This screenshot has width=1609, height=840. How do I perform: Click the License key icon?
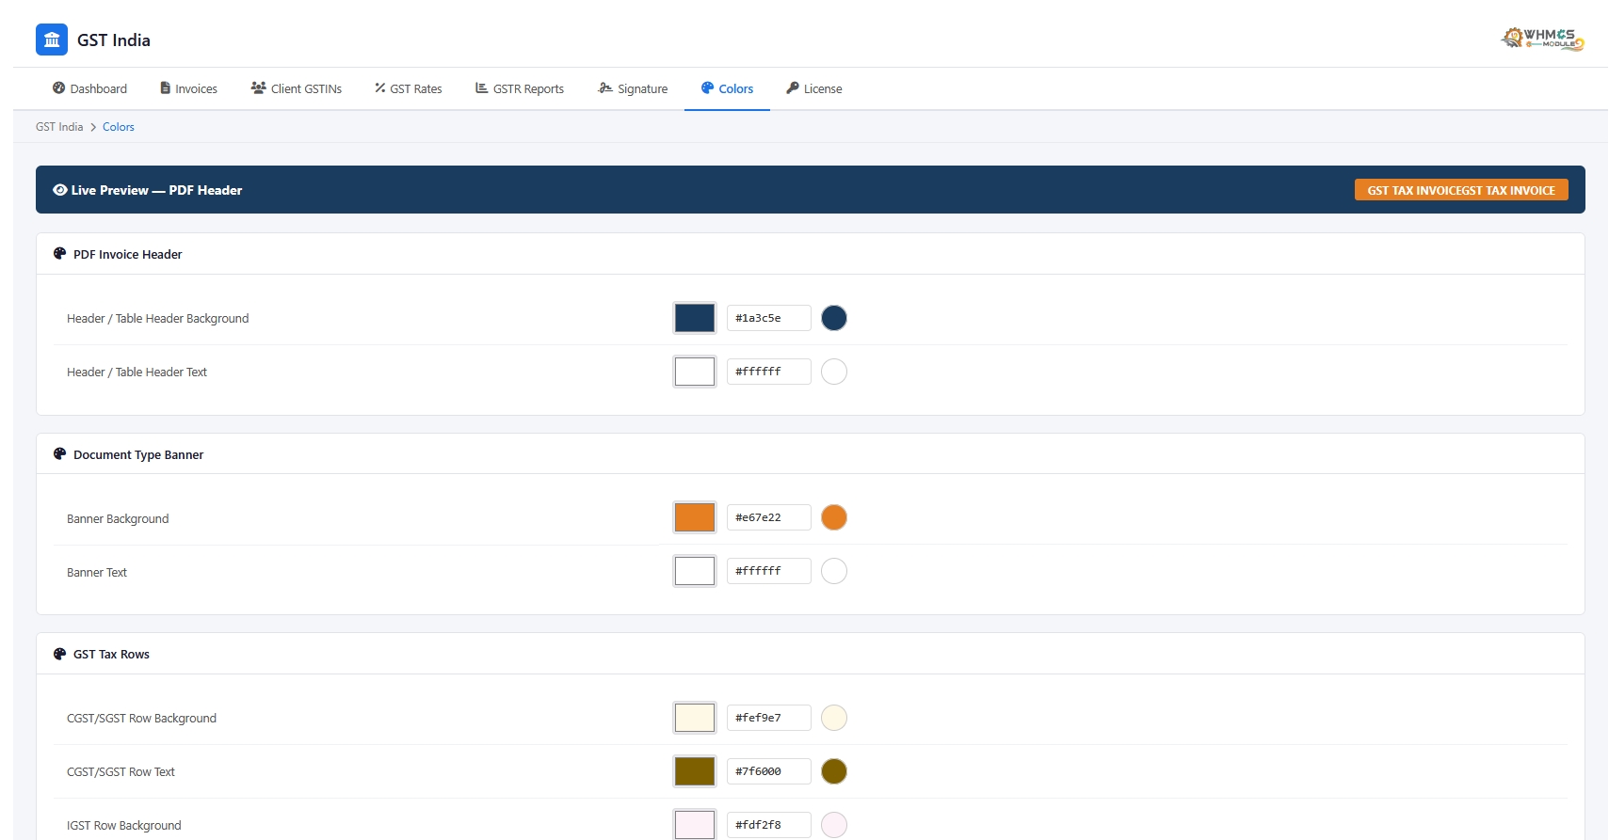pyautogui.click(x=793, y=87)
